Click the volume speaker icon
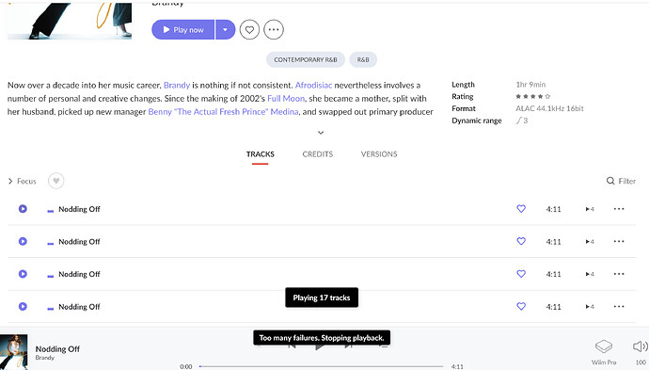The height and width of the screenshot is (370, 649). pos(640,346)
